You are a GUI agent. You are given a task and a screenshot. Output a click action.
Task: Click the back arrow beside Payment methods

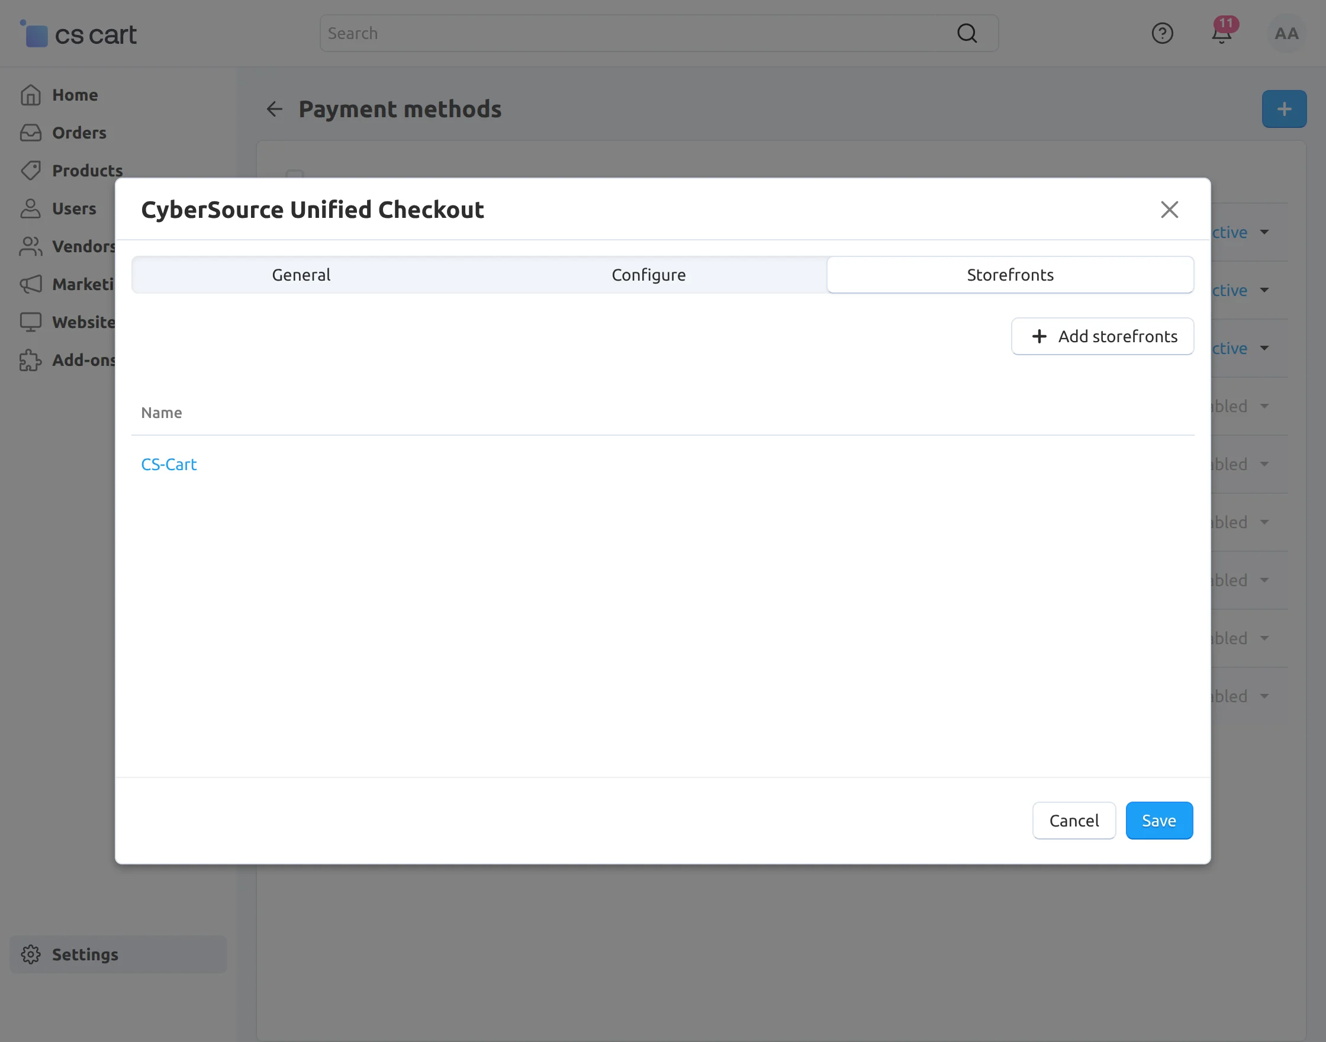click(275, 109)
